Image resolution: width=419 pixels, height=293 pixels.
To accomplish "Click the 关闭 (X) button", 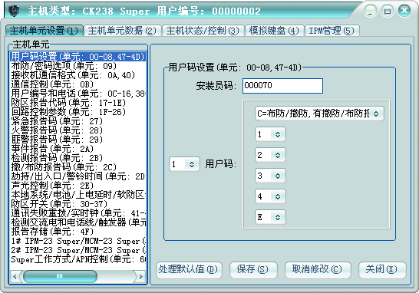I will [382, 269].
